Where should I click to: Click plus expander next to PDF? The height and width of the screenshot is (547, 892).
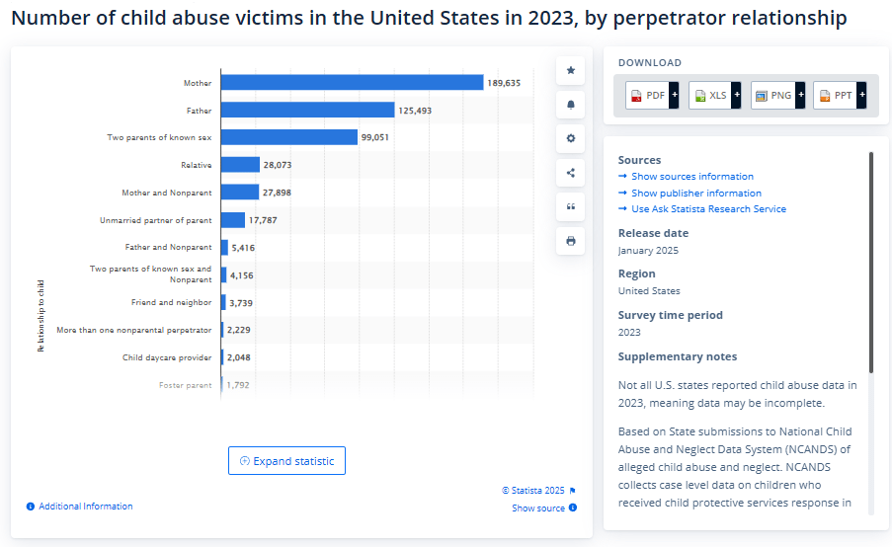point(675,96)
